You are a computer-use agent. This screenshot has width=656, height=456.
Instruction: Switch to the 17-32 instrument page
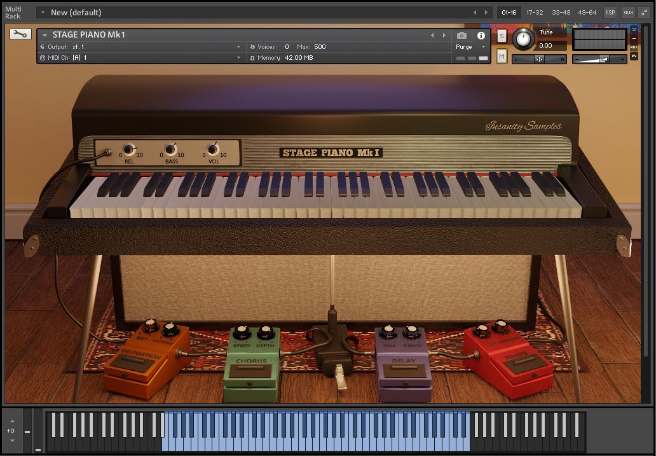[535, 12]
